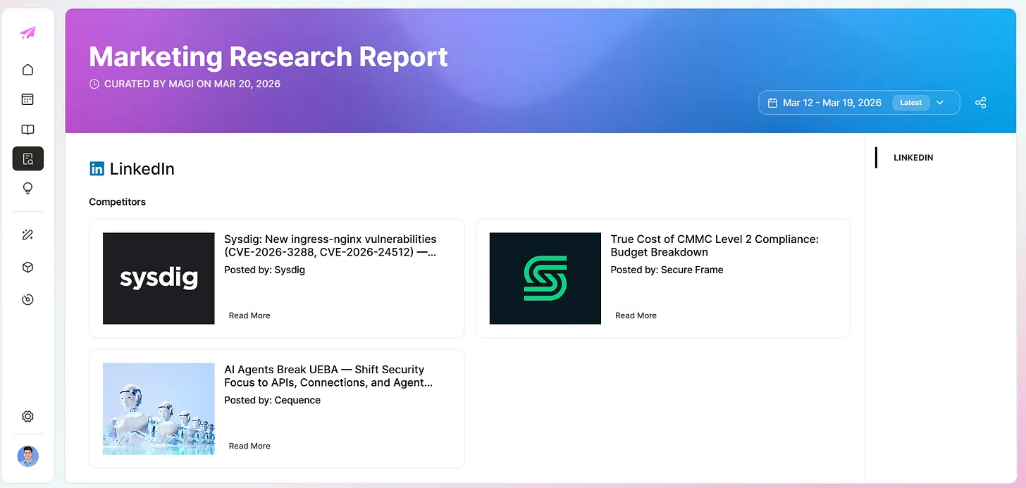Open the robots image thumbnail
The image size is (1026, 488).
tap(159, 408)
